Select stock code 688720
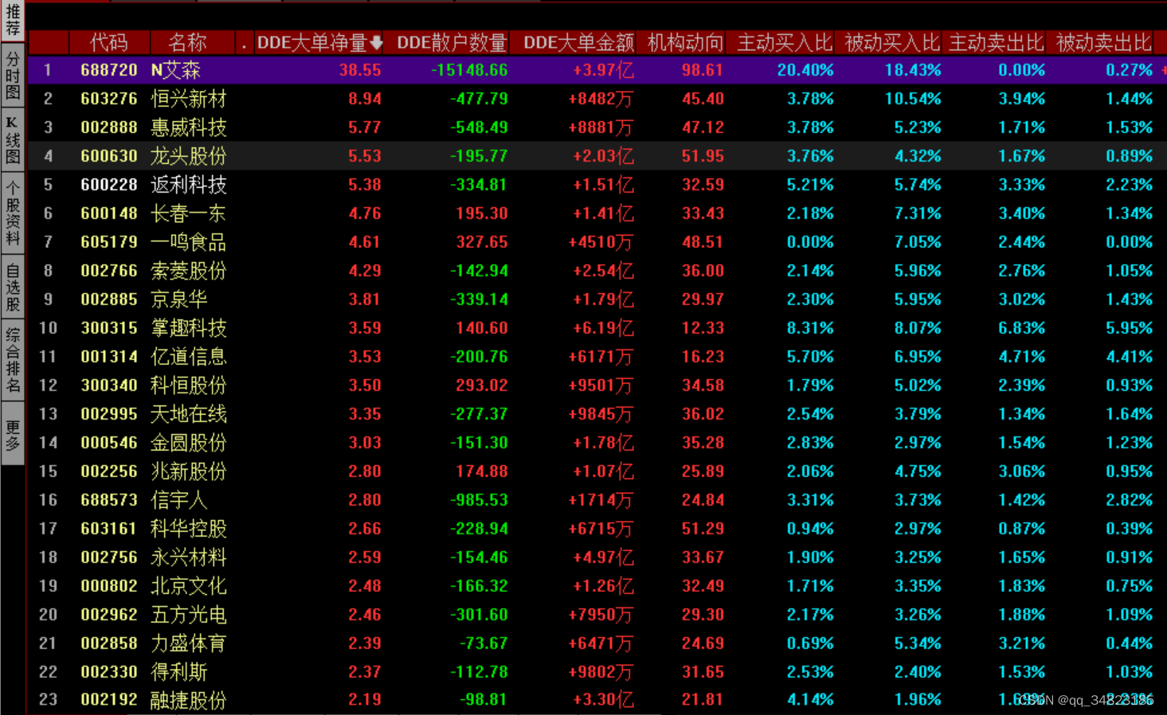The image size is (1167, 715). pyautogui.click(x=109, y=70)
